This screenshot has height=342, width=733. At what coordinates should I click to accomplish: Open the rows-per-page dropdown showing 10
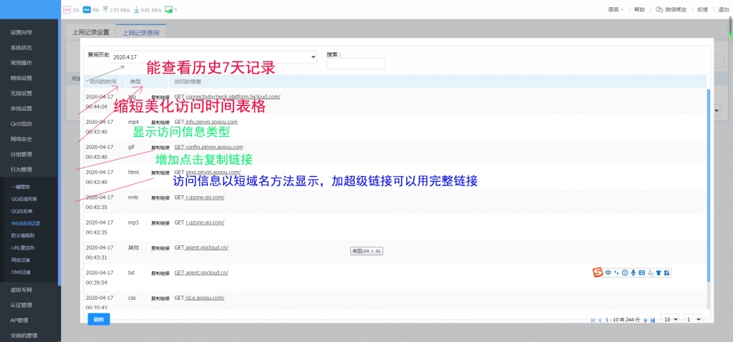[x=670, y=319]
